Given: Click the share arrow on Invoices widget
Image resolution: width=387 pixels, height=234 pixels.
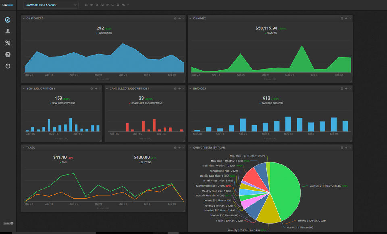Looking at the screenshot, I should (346, 88).
